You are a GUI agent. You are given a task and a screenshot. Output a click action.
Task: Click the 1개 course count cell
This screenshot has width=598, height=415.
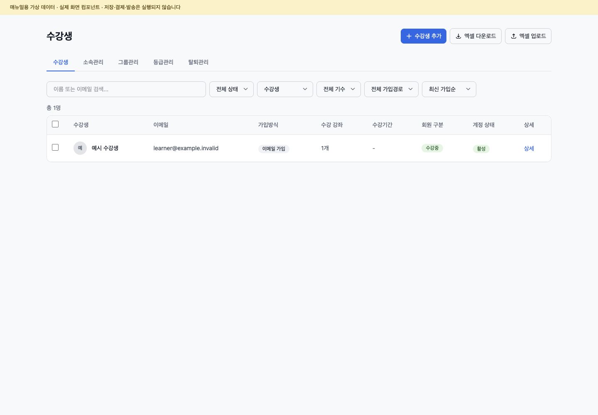[x=325, y=148]
